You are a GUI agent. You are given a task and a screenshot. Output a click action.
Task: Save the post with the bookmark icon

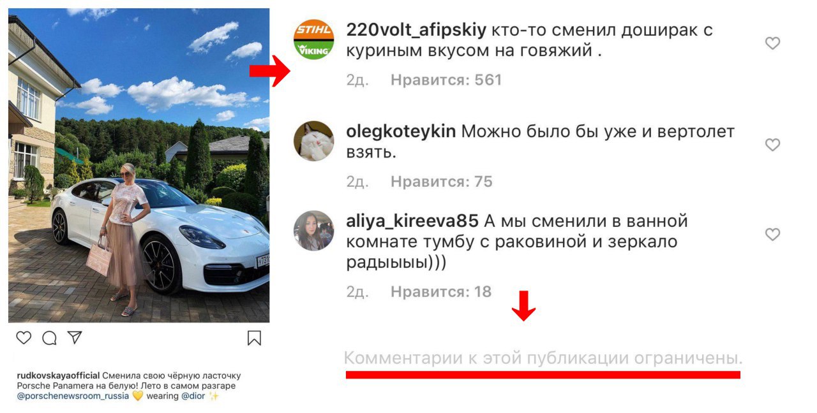point(254,338)
